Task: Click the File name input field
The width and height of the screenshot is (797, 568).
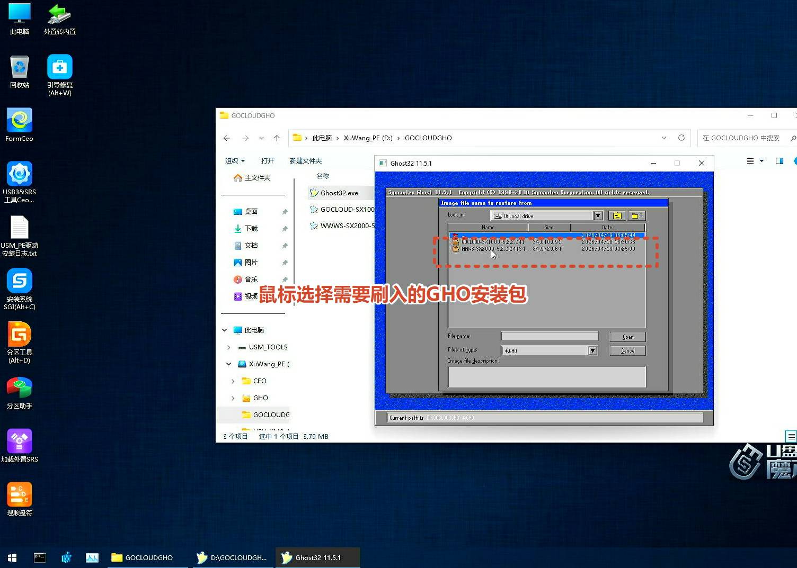Action: pyautogui.click(x=550, y=336)
